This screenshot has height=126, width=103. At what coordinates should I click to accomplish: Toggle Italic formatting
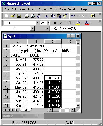(61, 23)
